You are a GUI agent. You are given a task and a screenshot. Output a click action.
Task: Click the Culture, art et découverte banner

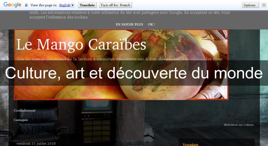134,73
